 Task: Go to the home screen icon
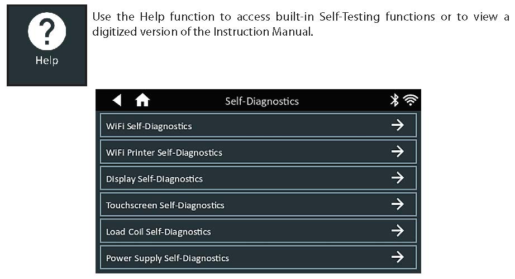pyautogui.click(x=142, y=101)
